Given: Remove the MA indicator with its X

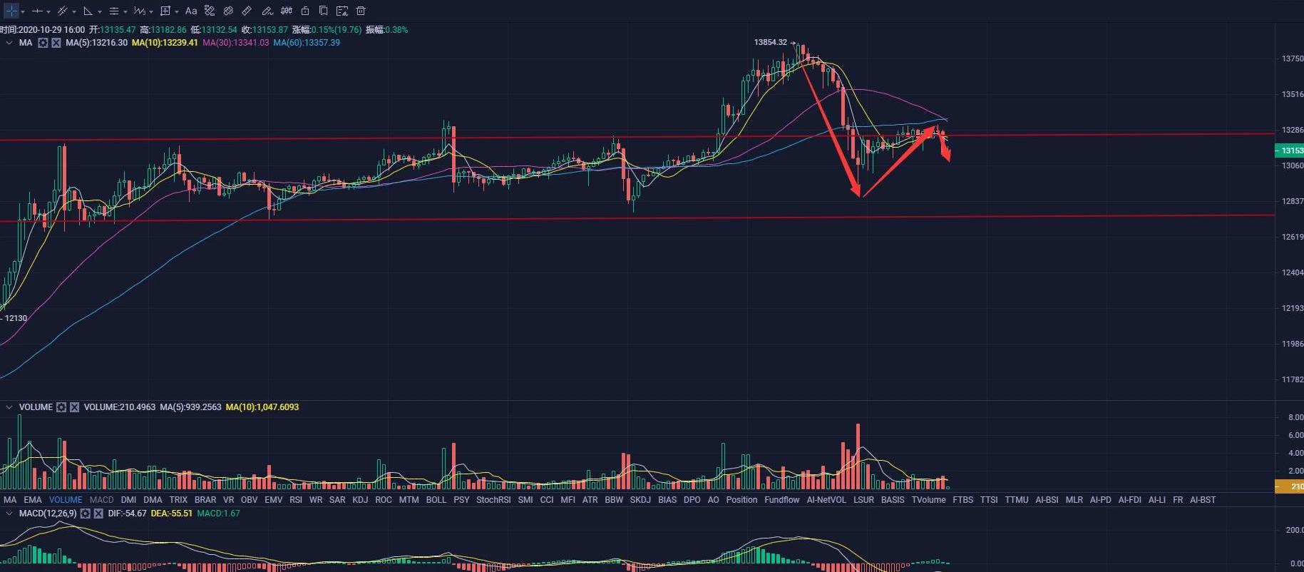Looking at the screenshot, I should pos(56,43).
